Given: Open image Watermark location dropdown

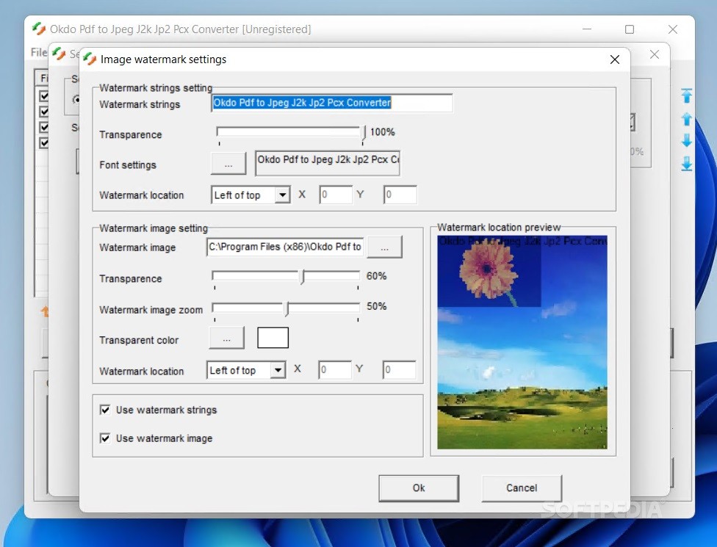Looking at the screenshot, I should [278, 370].
